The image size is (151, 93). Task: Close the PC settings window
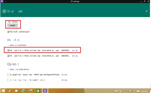click(x=148, y=1)
